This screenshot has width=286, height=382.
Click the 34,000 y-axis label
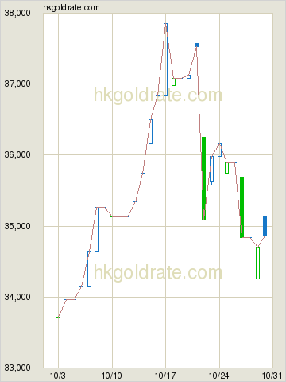click(x=17, y=297)
